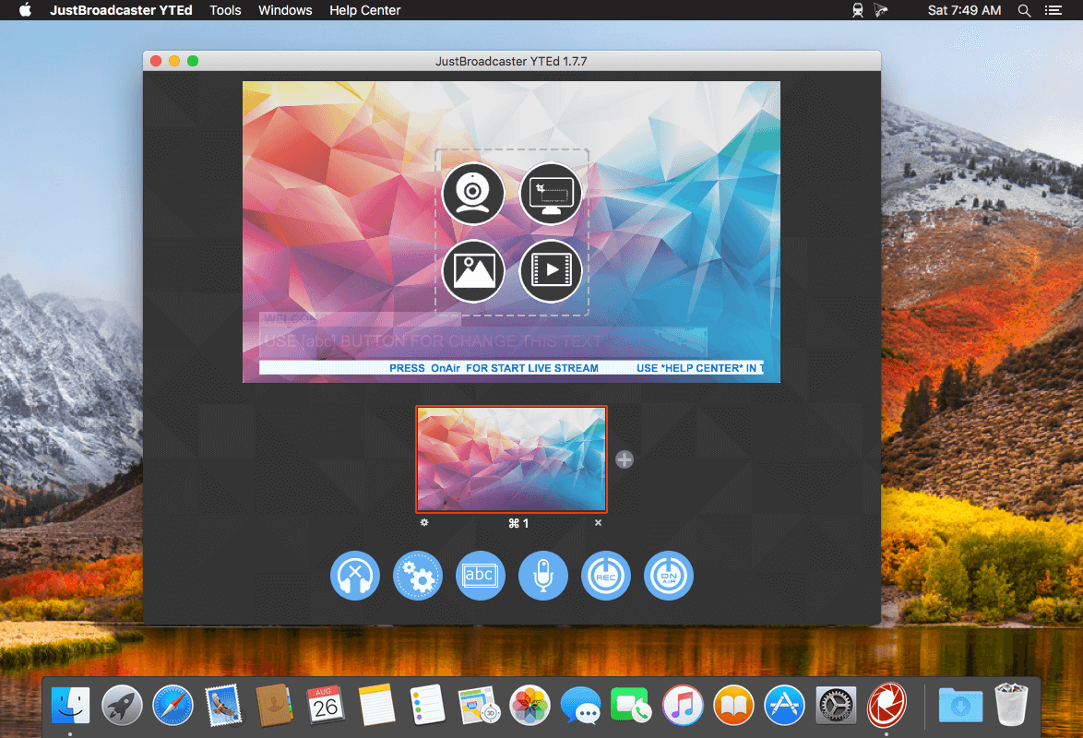Open Mail stamp icon in Dock

click(223, 706)
